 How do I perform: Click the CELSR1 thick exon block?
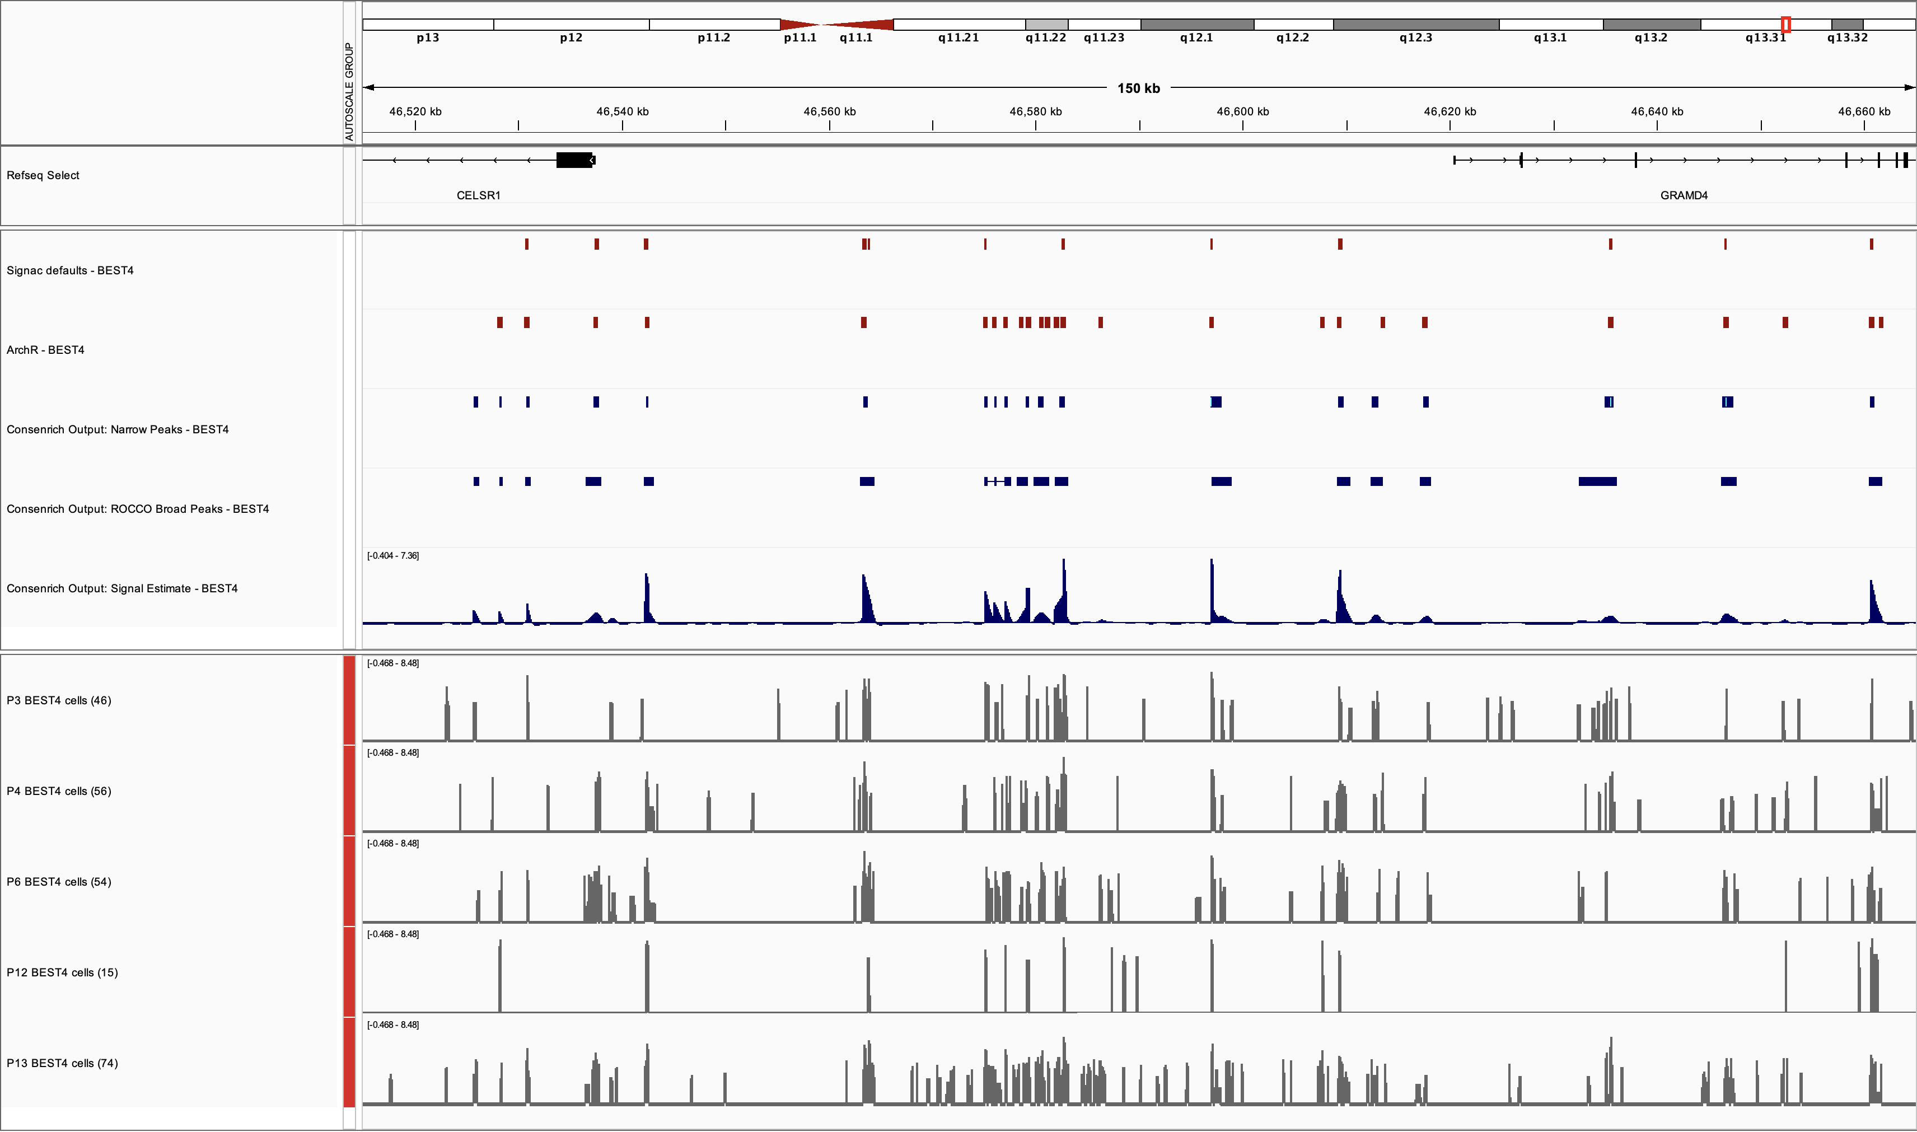click(x=574, y=160)
